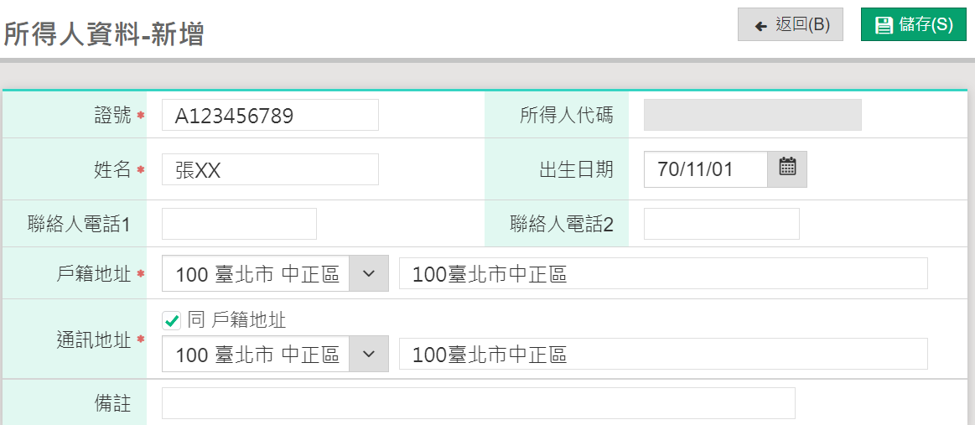
Task: Click the 戶籍地址 detailed address text field
Action: coord(662,273)
